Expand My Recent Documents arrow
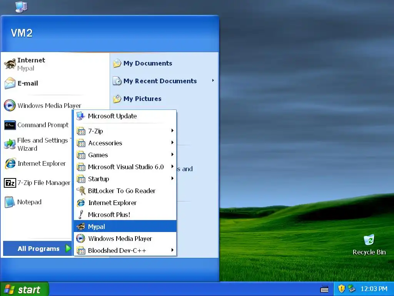This screenshot has height=296, width=394. coord(213,81)
